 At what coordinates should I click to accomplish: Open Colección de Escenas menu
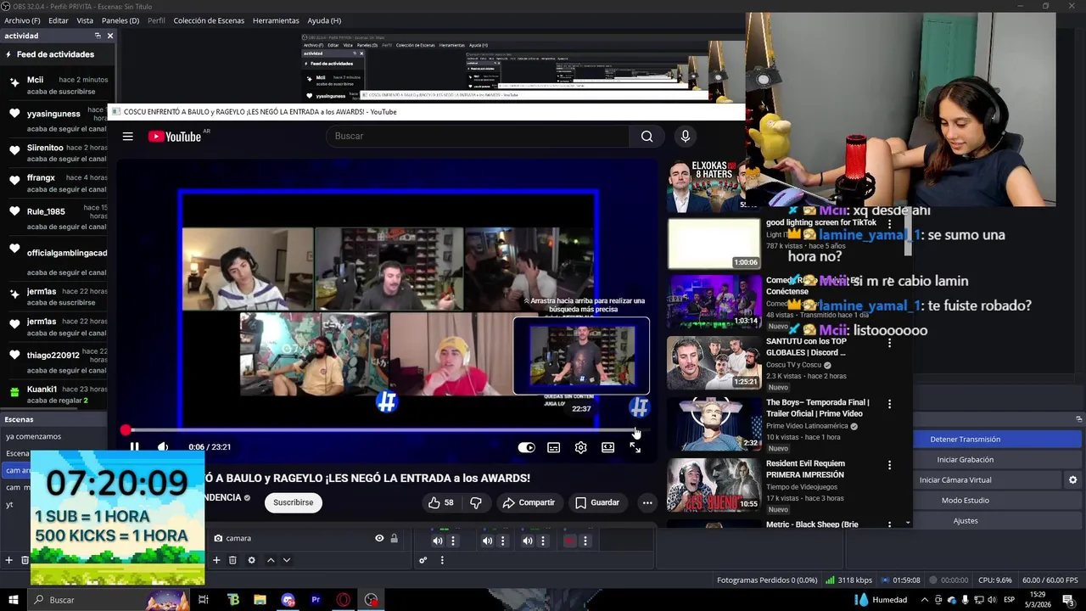pyautogui.click(x=209, y=20)
